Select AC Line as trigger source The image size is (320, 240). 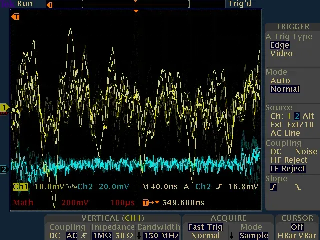pos(285,133)
